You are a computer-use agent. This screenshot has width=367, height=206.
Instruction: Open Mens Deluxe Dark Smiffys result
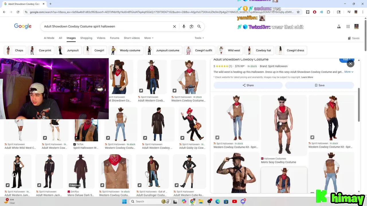(x=81, y=172)
